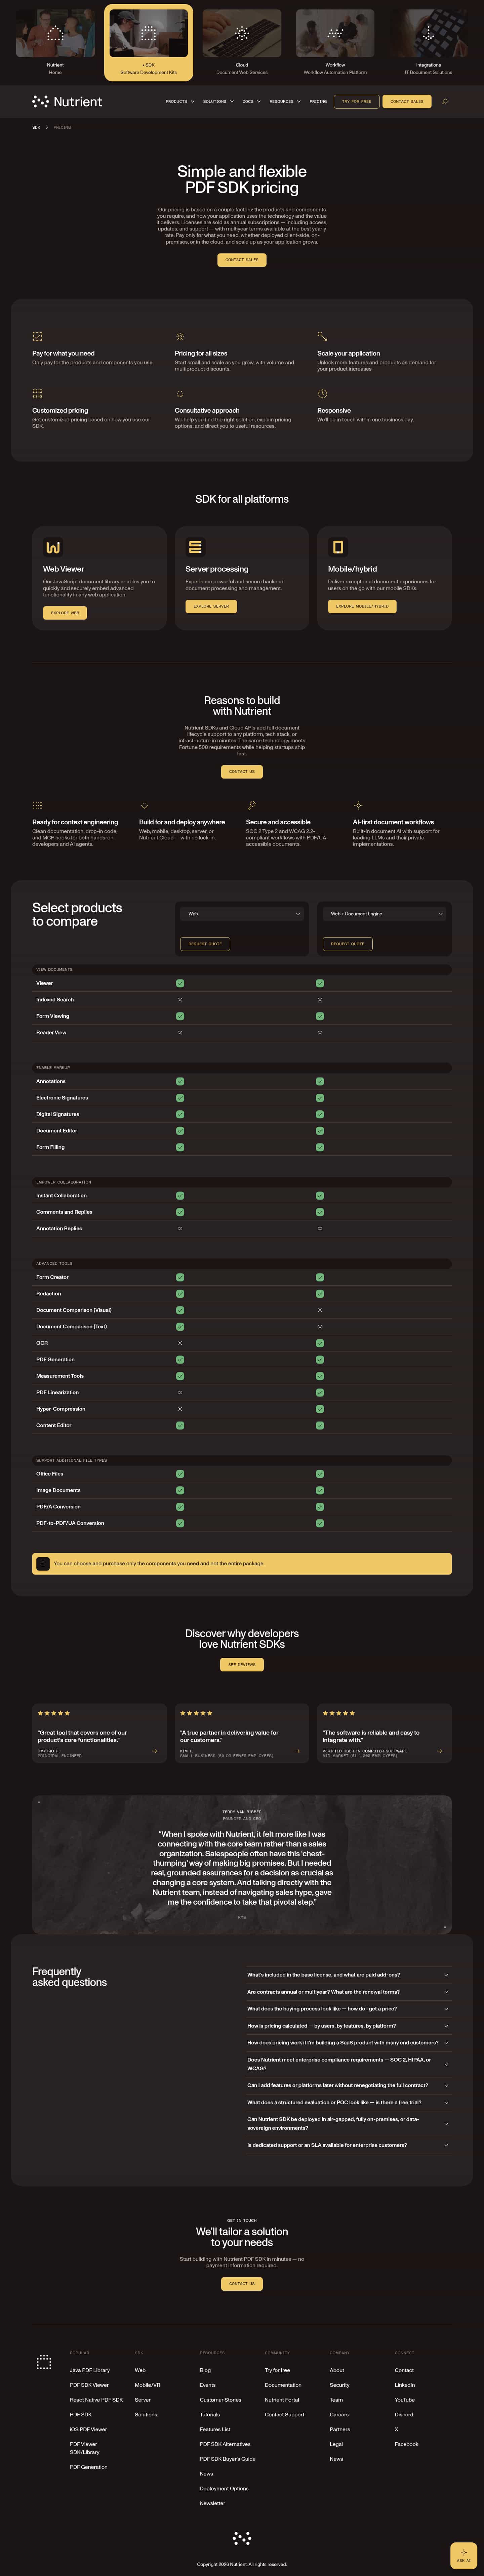Click the Server processing stack icon

click(195, 547)
